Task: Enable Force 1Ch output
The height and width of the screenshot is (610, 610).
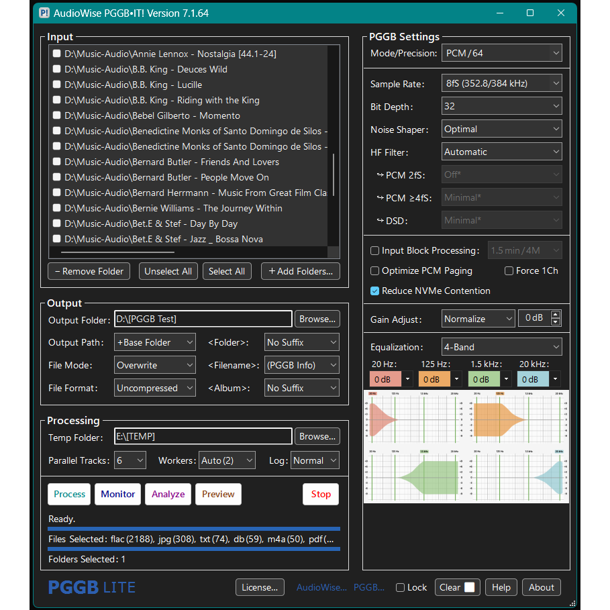Action: pos(509,270)
